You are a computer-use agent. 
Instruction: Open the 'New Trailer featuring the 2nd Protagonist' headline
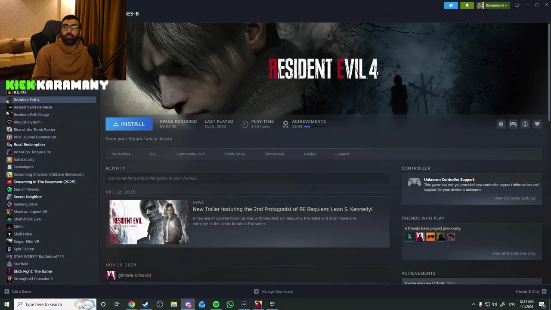coord(282,209)
